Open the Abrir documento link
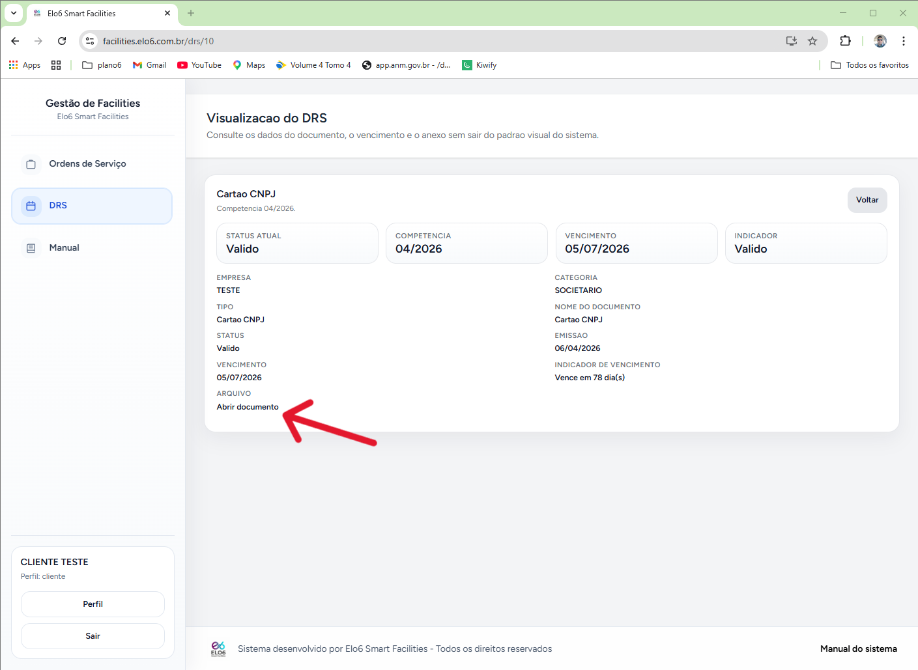Screen dimensions: 918x670 point(248,407)
